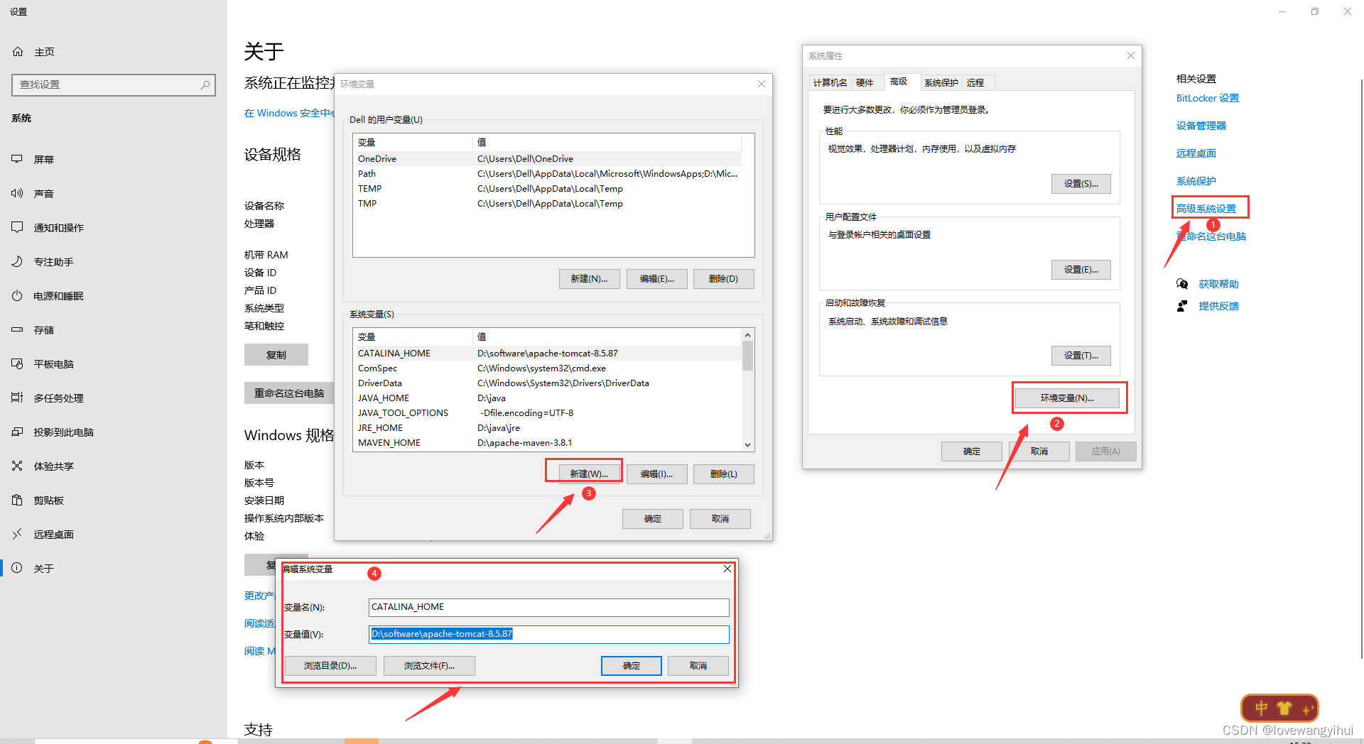Open Sound (声音) settings icon
Screen dimensions: 1364x744
pos(17,193)
